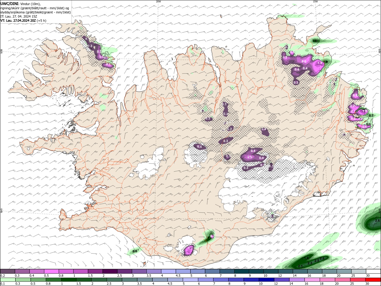
Task: Select the '2.3' rain value offshore southeast
Action: (x=310, y=263)
